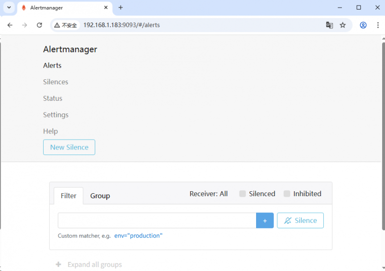Click the not-secure warning site info badge
This screenshot has width=385, height=271.
[x=66, y=25]
